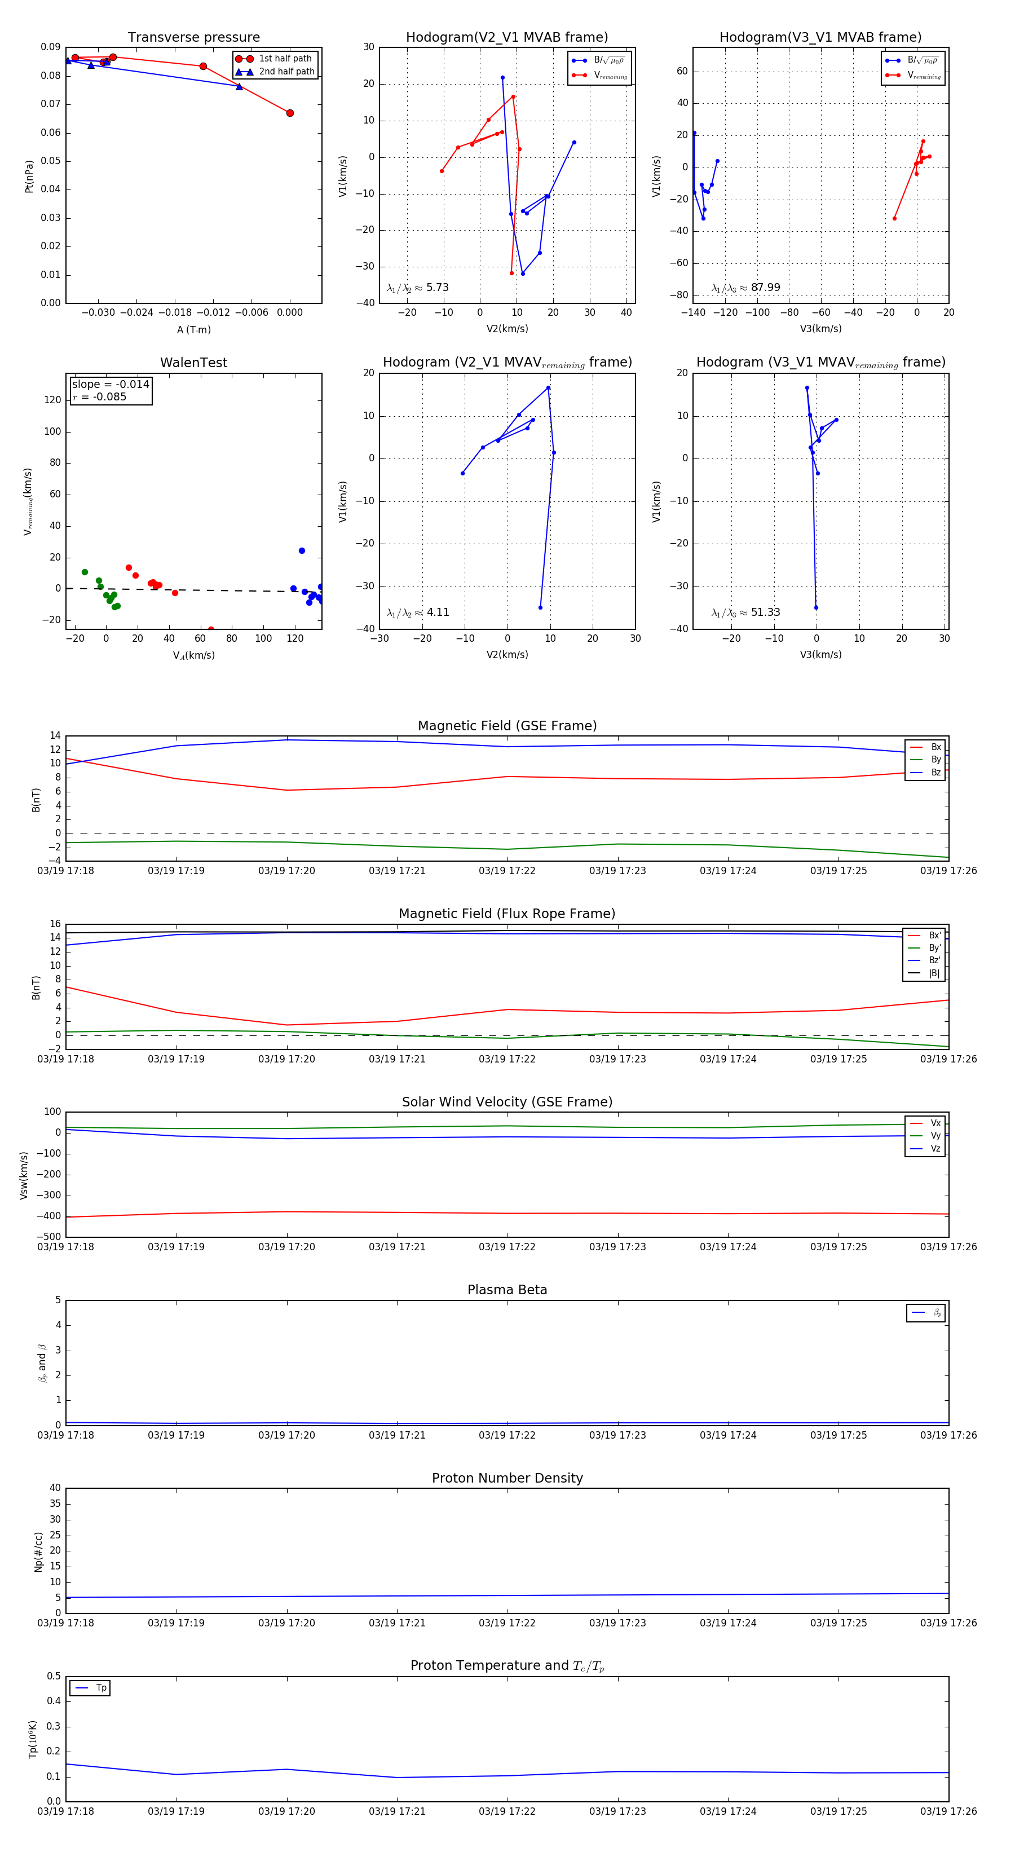Select the "r = -0.085" annotation
Image resolution: width=1015 pixels, height=1861 pixels.
click(x=100, y=396)
